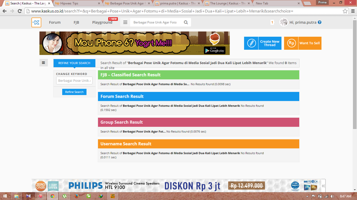Launch Firefox from the taskbar
The width and height of the screenshot is (357, 200).
[x=76, y=196]
